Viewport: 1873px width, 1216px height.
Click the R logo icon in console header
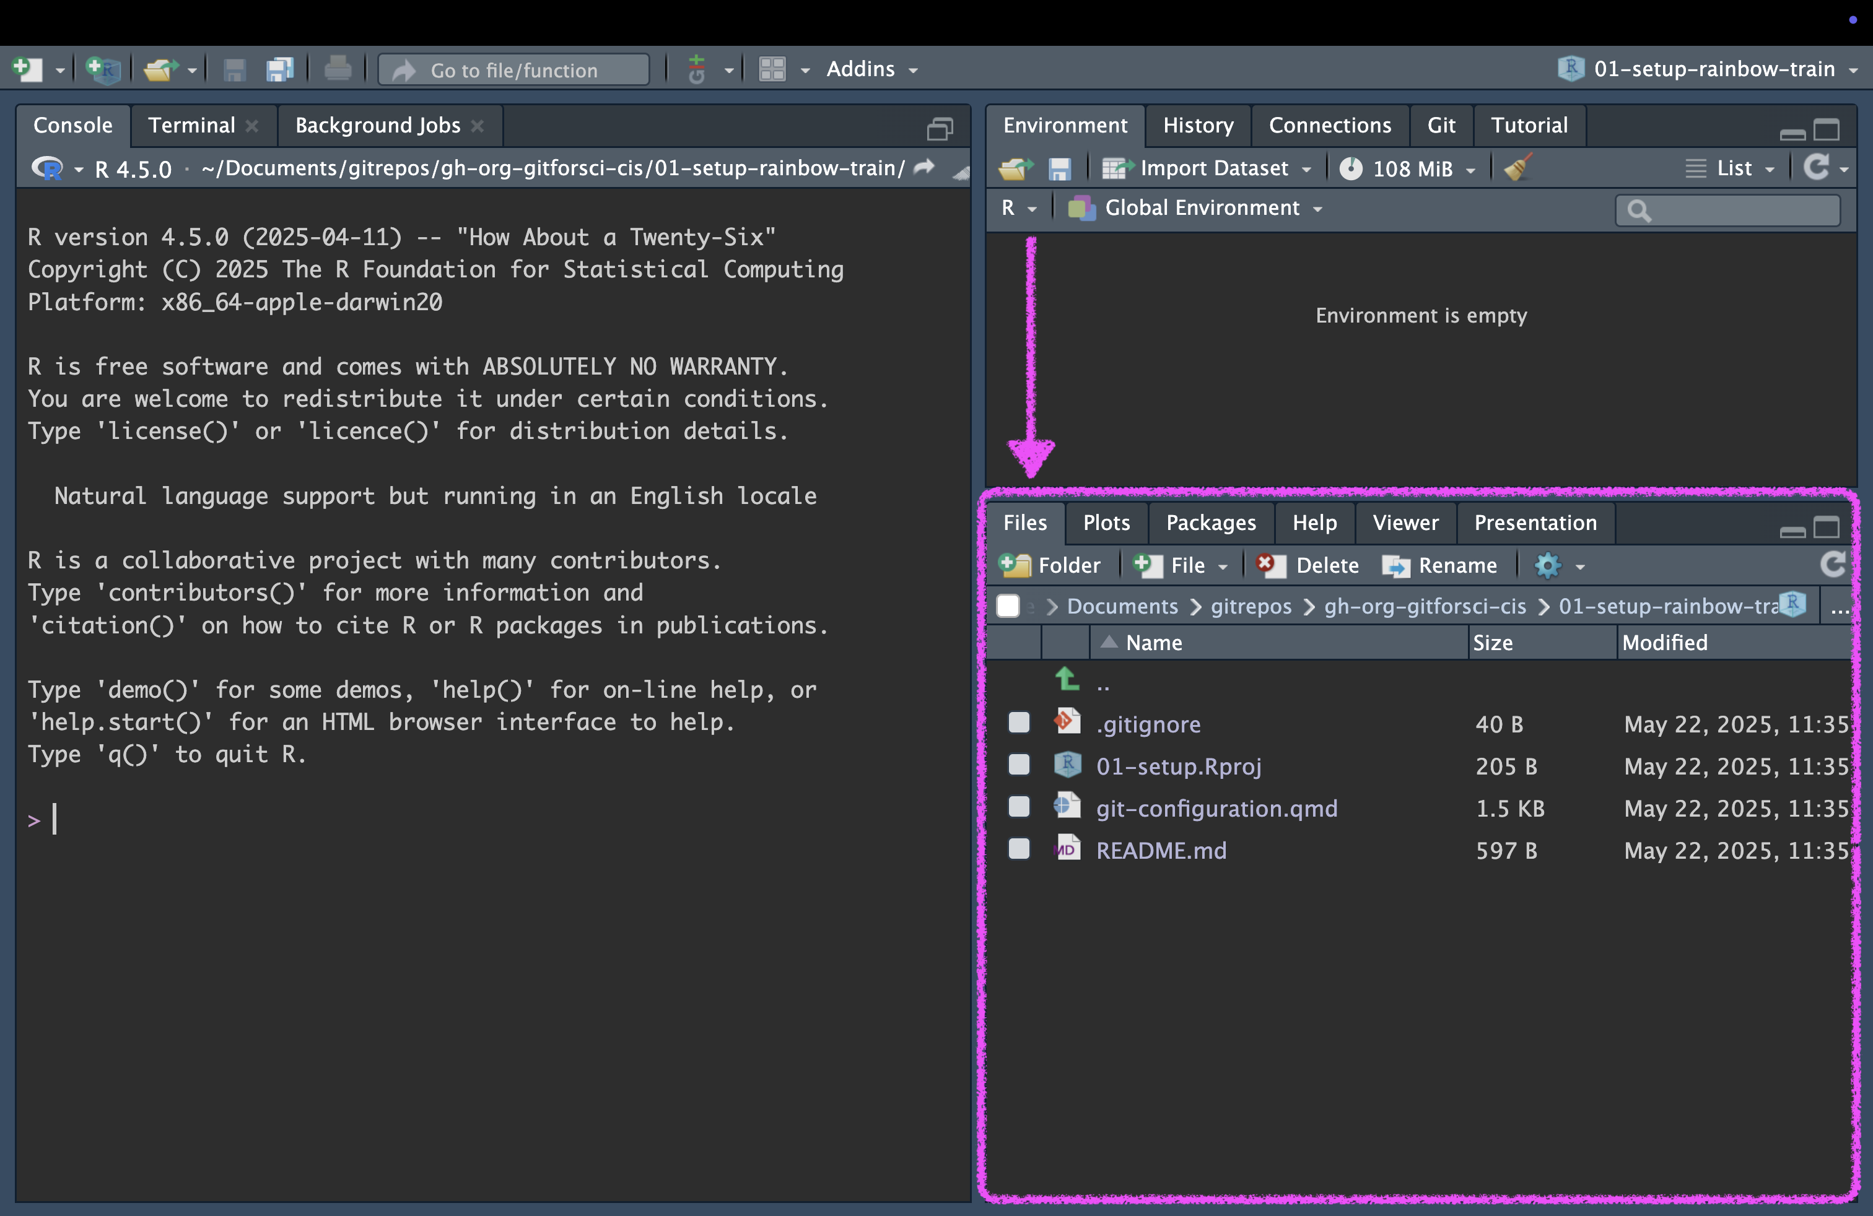(x=47, y=168)
